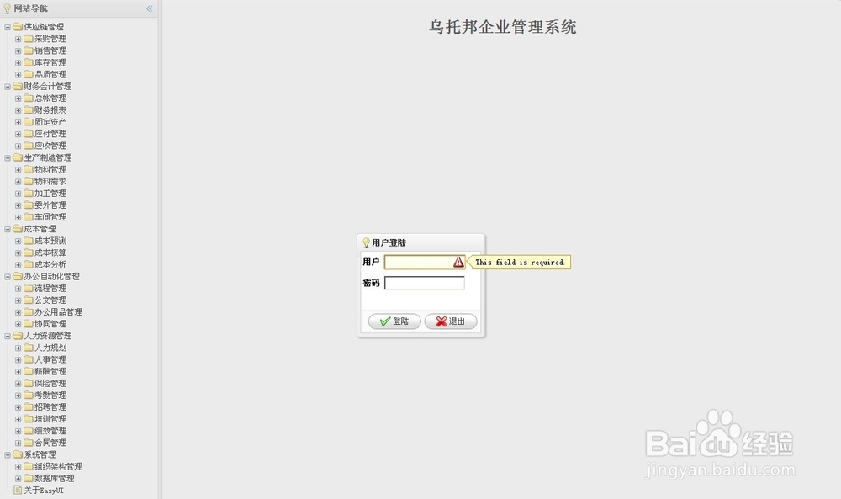Expand the 总帐管理 tree node
Screen dimensions: 841x499
[17, 98]
